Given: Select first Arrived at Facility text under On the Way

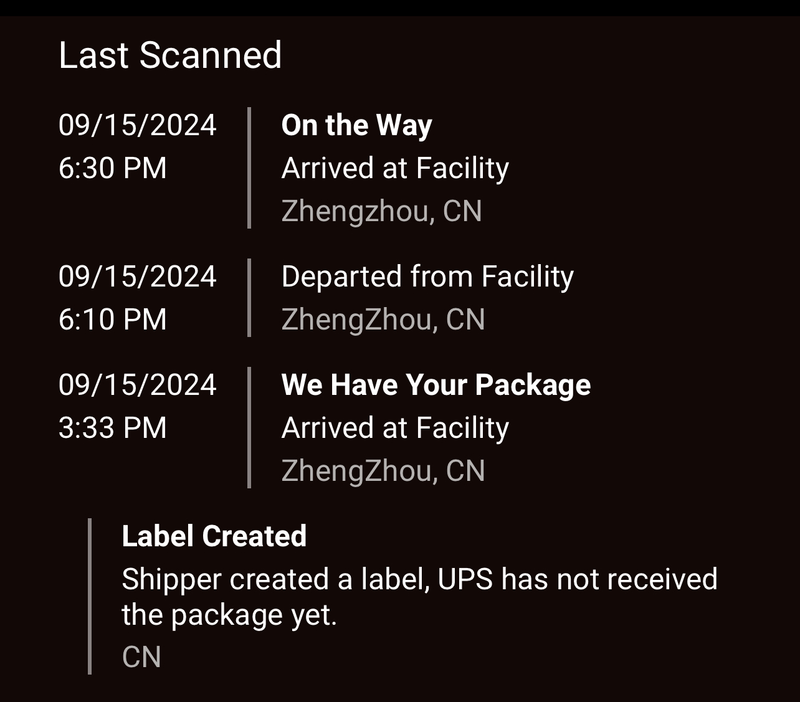Looking at the screenshot, I should [395, 169].
